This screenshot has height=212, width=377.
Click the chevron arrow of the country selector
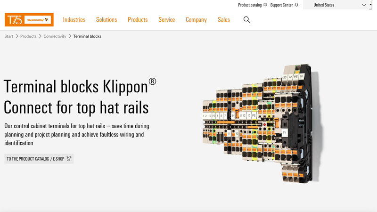click(x=364, y=5)
